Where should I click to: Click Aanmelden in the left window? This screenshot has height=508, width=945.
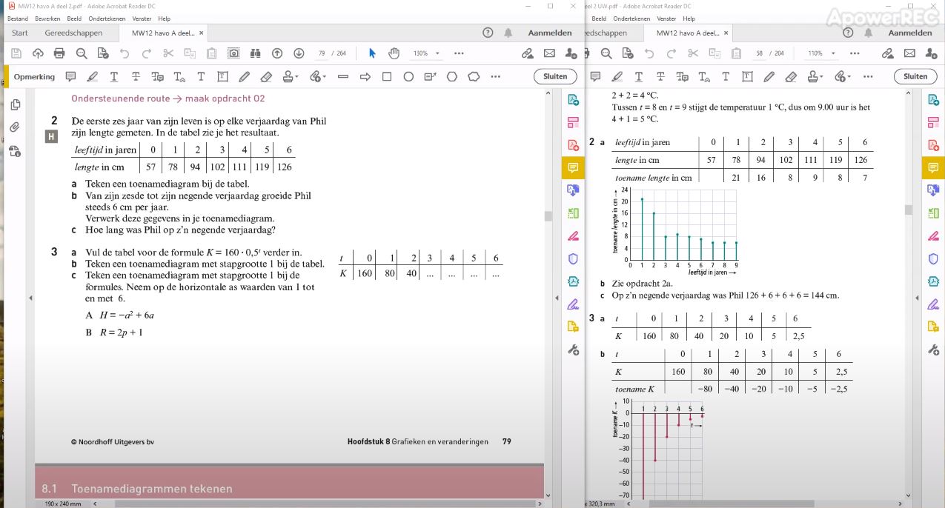550,33
